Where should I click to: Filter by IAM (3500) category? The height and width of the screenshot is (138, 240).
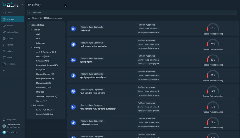pos(41,70)
